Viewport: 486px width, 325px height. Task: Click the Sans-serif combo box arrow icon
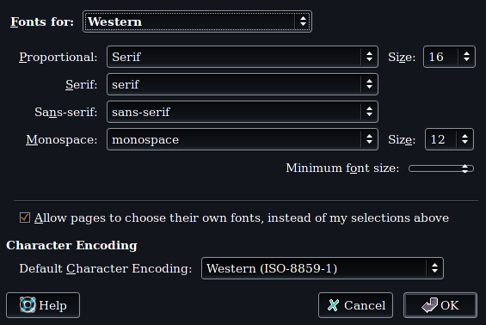(x=369, y=112)
